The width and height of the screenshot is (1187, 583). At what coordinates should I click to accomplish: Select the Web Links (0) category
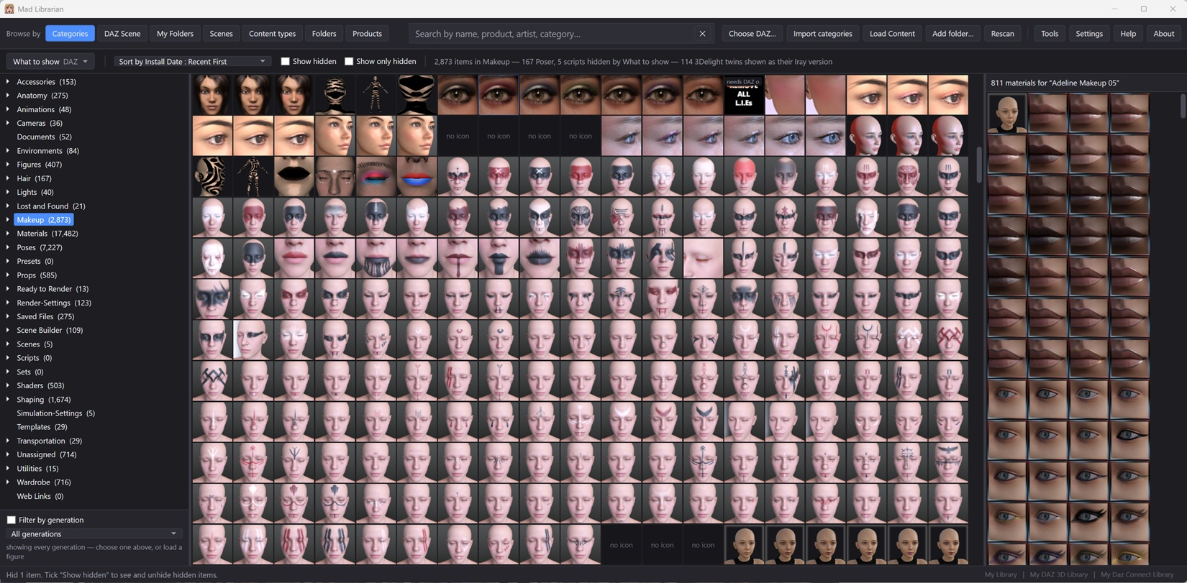pos(40,496)
